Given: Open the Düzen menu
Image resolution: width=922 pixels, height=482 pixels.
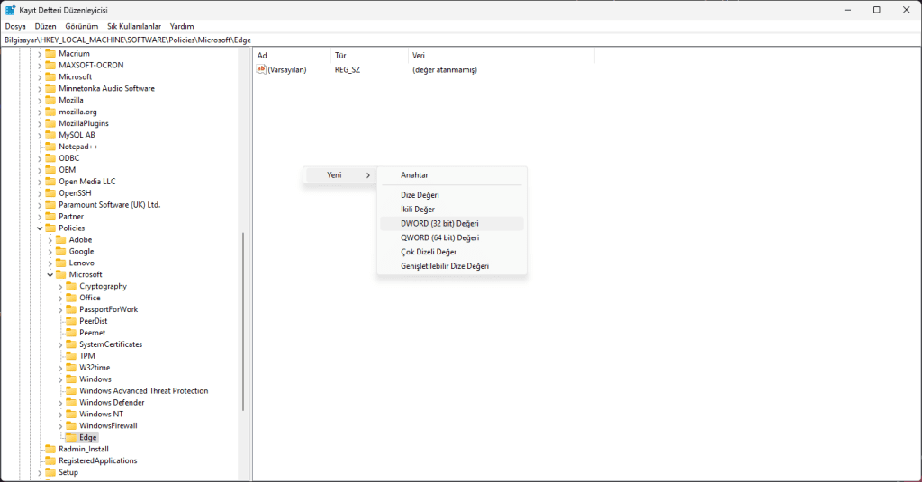Looking at the screenshot, I should point(45,26).
